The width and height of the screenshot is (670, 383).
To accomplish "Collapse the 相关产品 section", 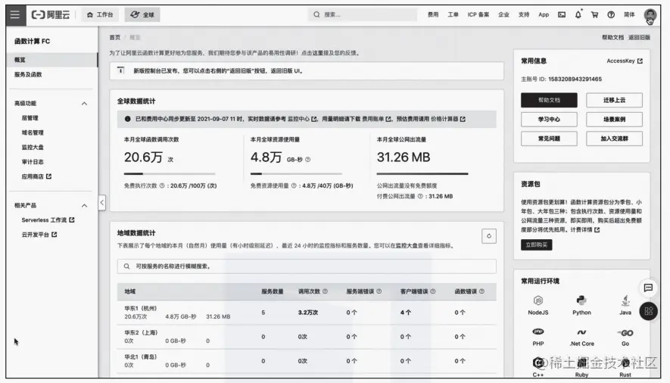I will tap(84, 205).
